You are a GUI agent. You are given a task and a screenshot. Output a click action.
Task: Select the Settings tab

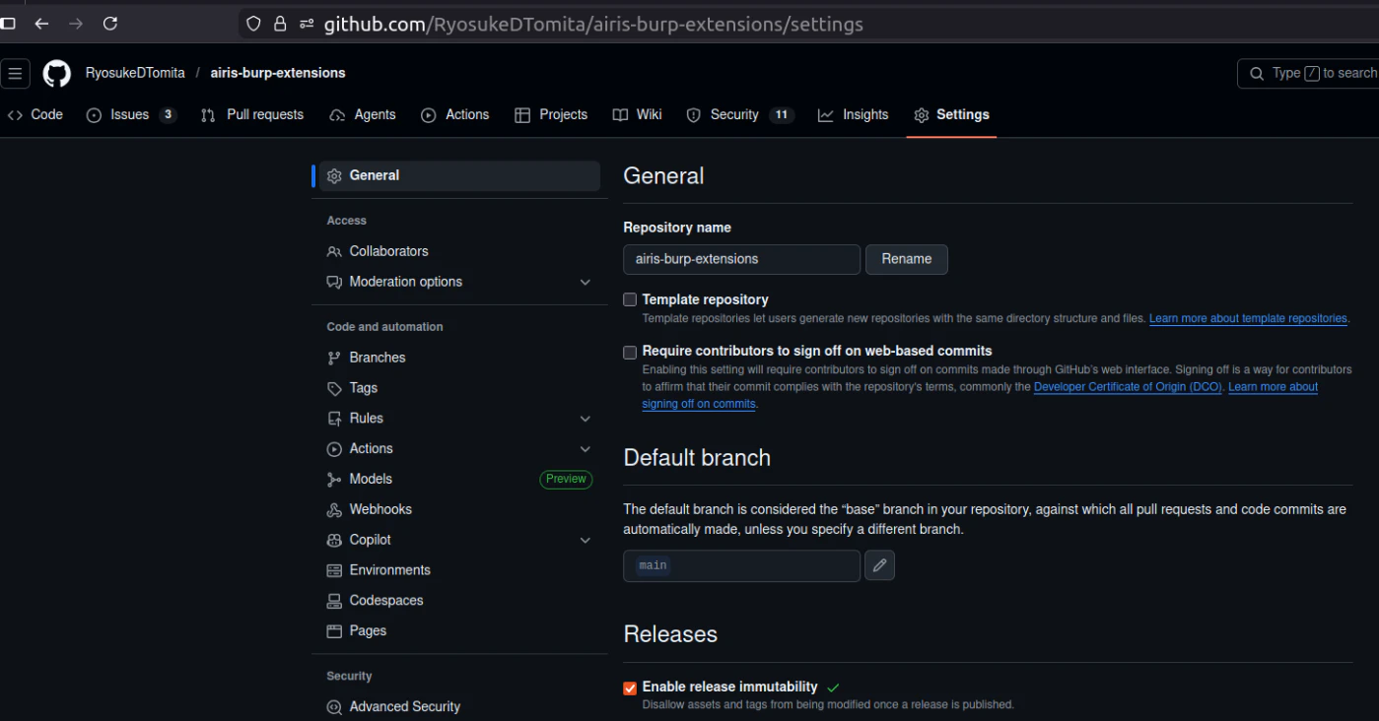click(x=951, y=115)
